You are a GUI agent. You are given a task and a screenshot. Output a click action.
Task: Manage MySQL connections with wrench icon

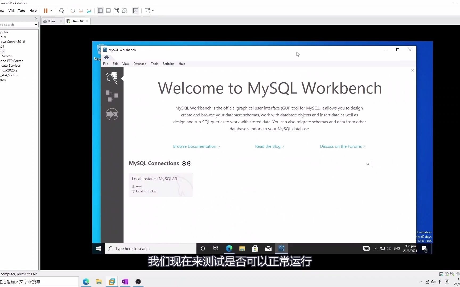(189, 163)
